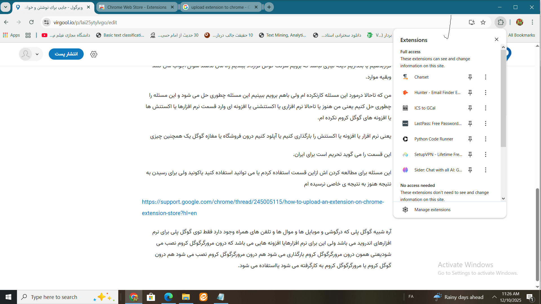
Task: Switch to Chrome Web Store tab
Action: tap(137, 7)
